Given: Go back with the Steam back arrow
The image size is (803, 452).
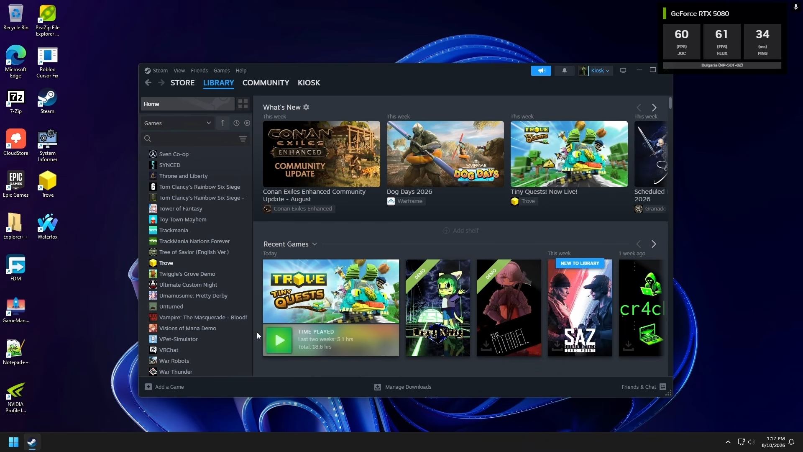Looking at the screenshot, I should [148, 83].
